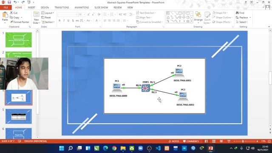This screenshot has height=153, width=272.
Task: Select the rectangle shape in shapes gallery
Action: [180, 13]
